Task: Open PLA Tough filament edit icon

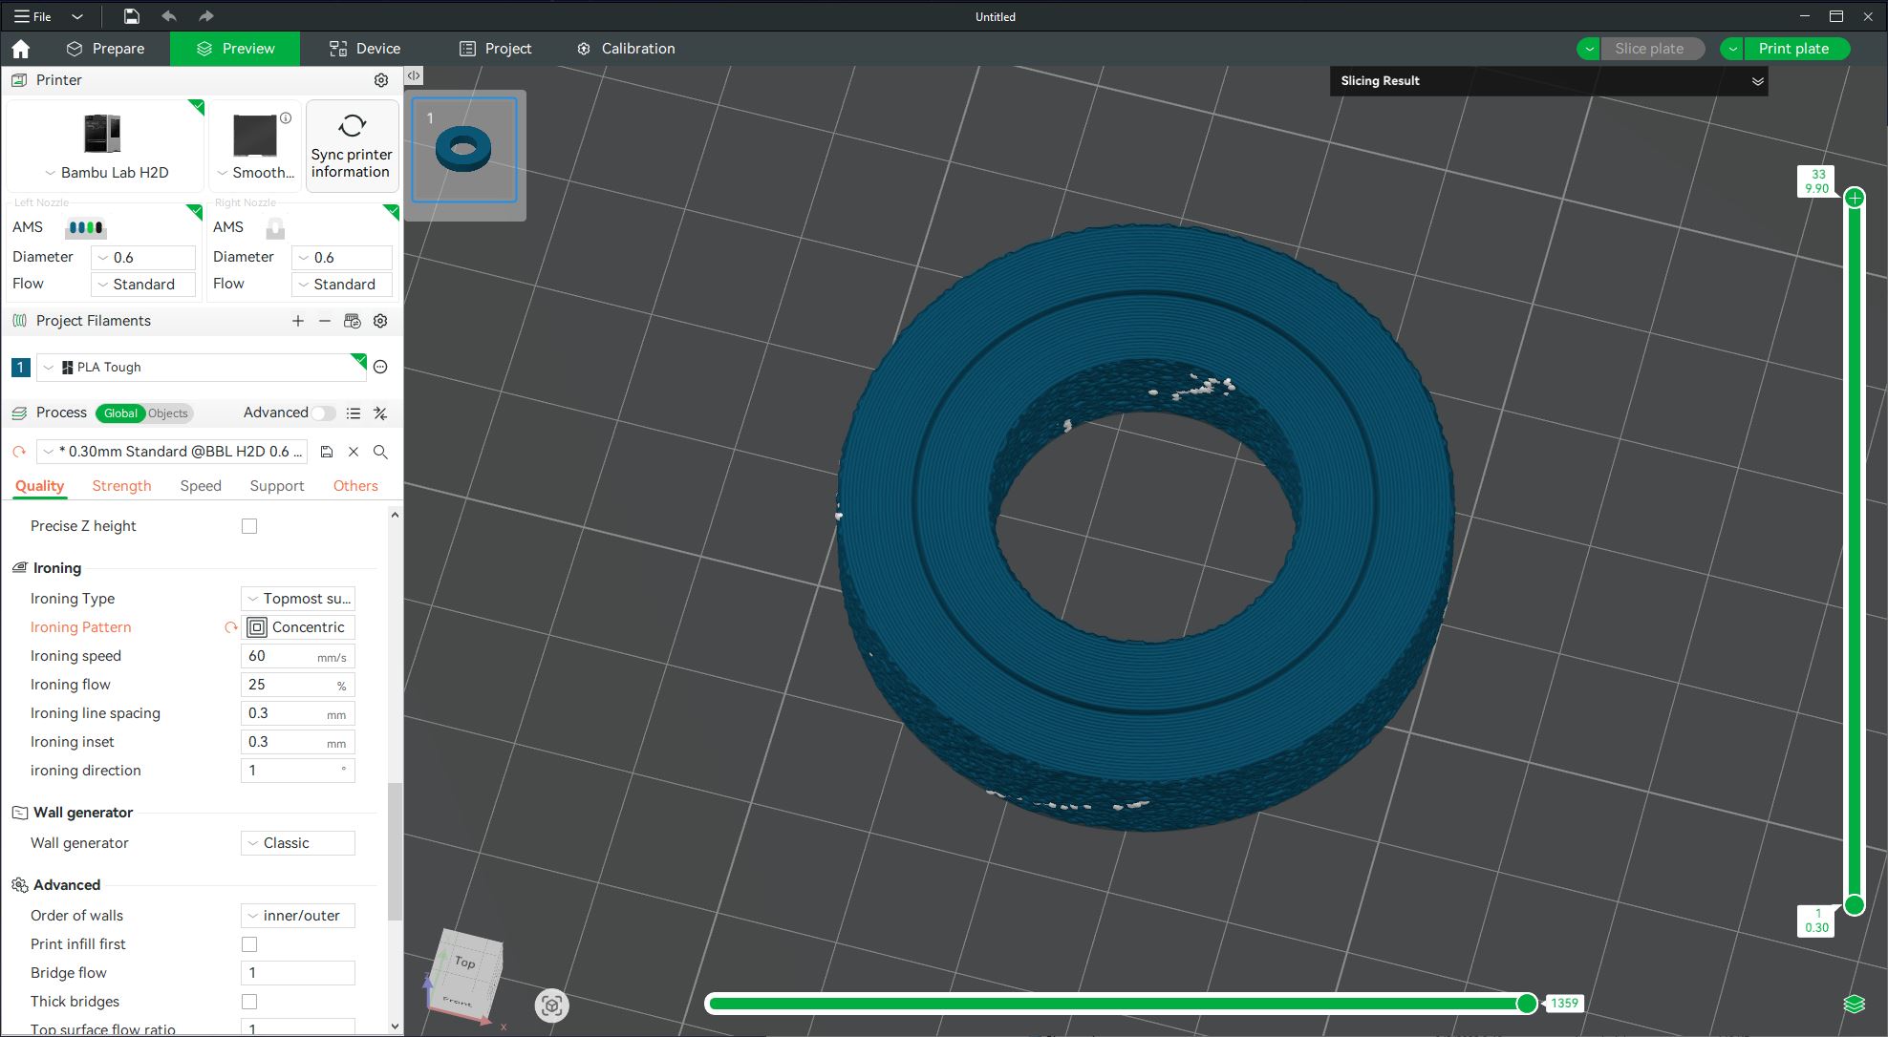Action: pos(380,367)
